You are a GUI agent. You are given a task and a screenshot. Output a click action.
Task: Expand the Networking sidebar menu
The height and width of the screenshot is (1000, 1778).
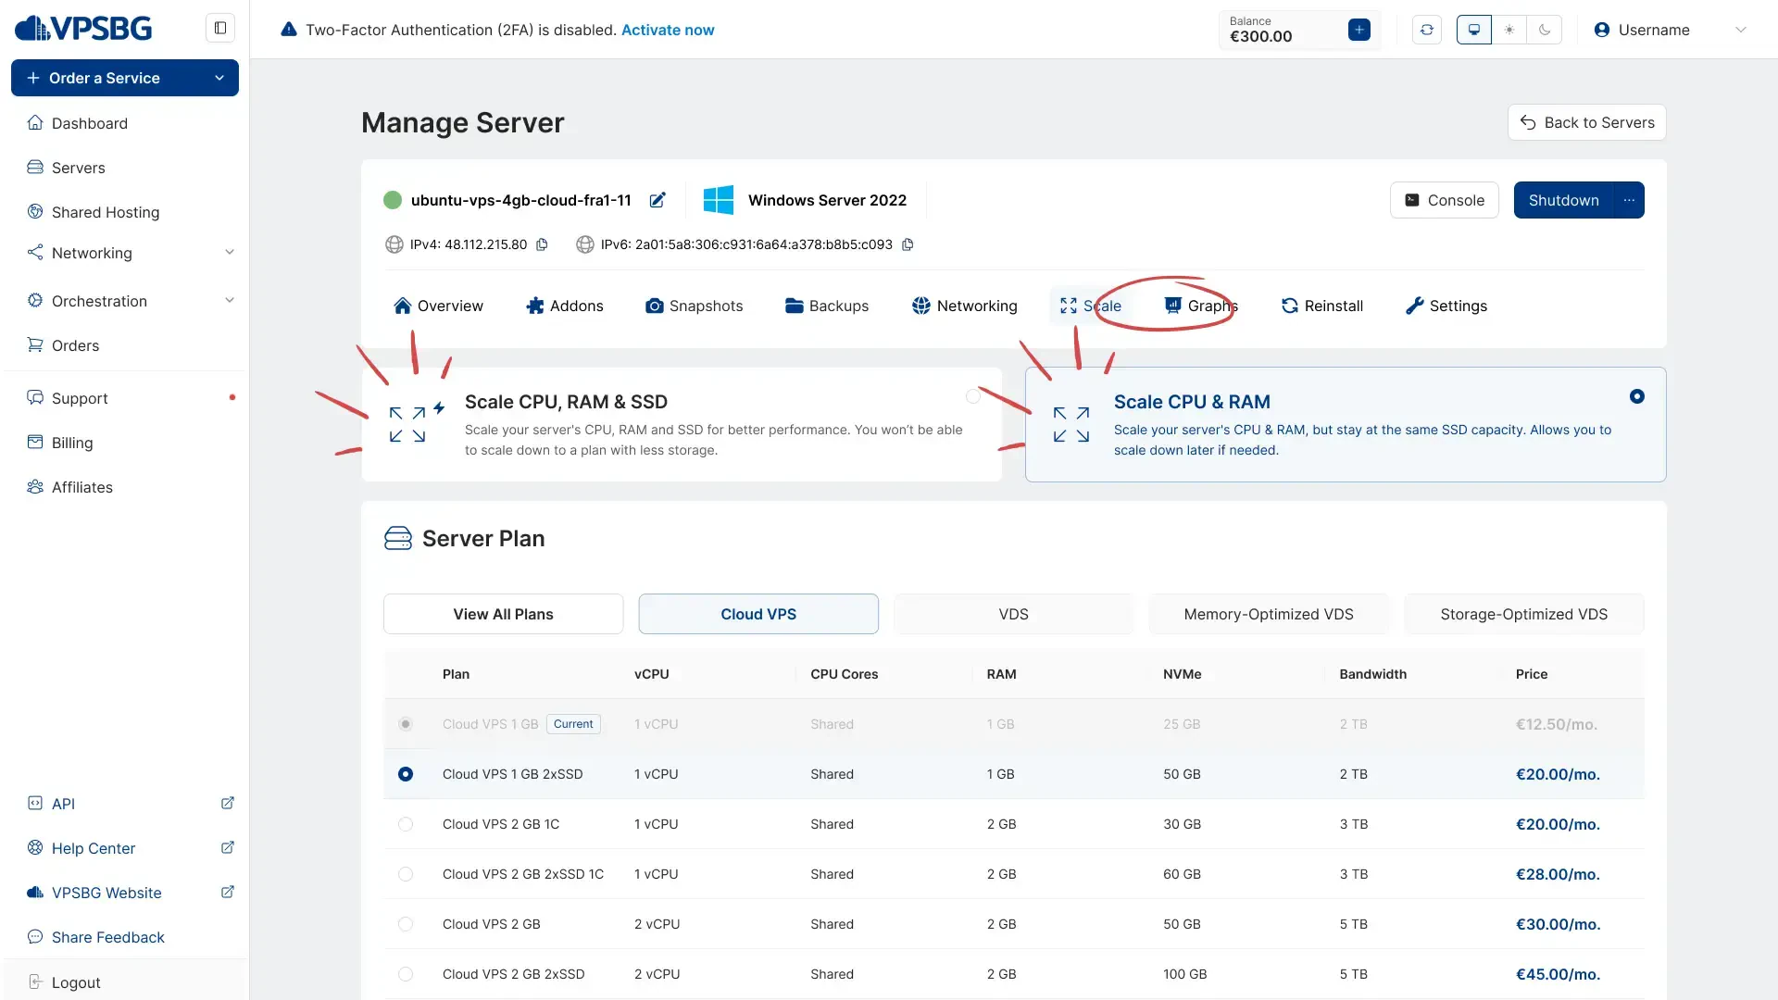point(230,253)
